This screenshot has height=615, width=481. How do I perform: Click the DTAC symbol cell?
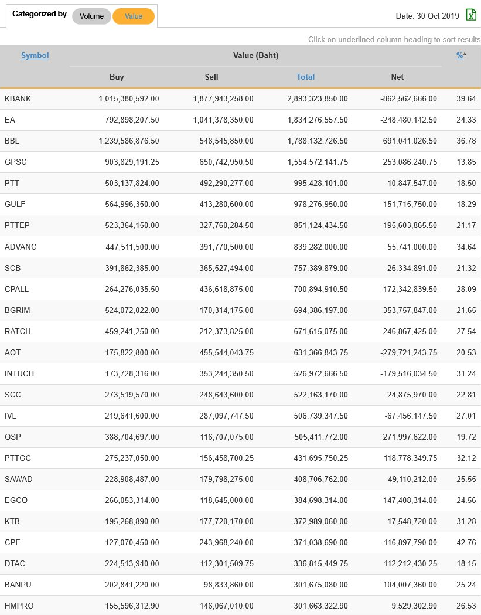click(x=15, y=563)
